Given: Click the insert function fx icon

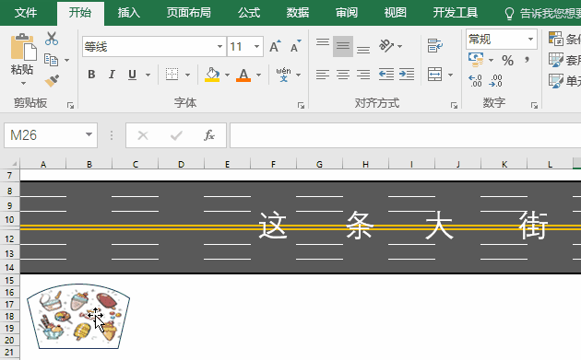Looking at the screenshot, I should click(209, 135).
